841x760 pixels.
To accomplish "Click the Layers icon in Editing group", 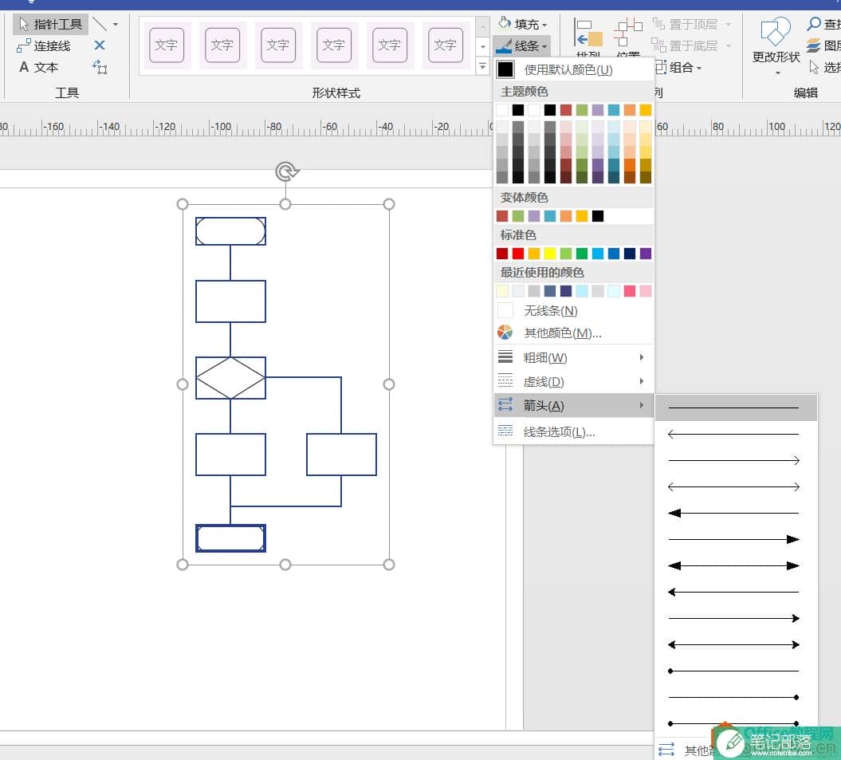I will tap(814, 45).
